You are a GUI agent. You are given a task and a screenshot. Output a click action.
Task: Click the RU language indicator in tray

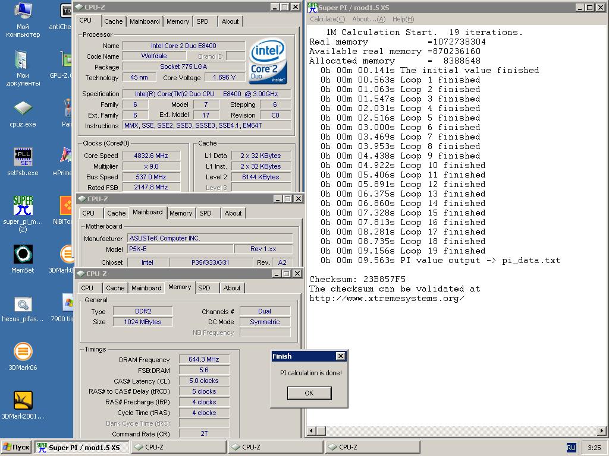[571, 448]
